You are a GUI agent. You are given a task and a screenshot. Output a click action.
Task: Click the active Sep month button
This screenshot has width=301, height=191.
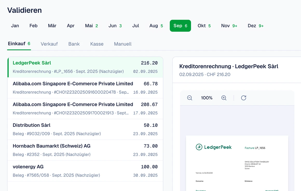pos(180,26)
